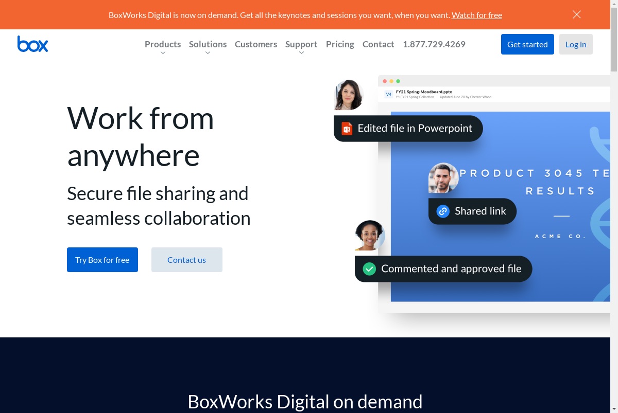618x413 pixels.
Task: Click the man's avatar above Shared link
Action: pos(443,178)
